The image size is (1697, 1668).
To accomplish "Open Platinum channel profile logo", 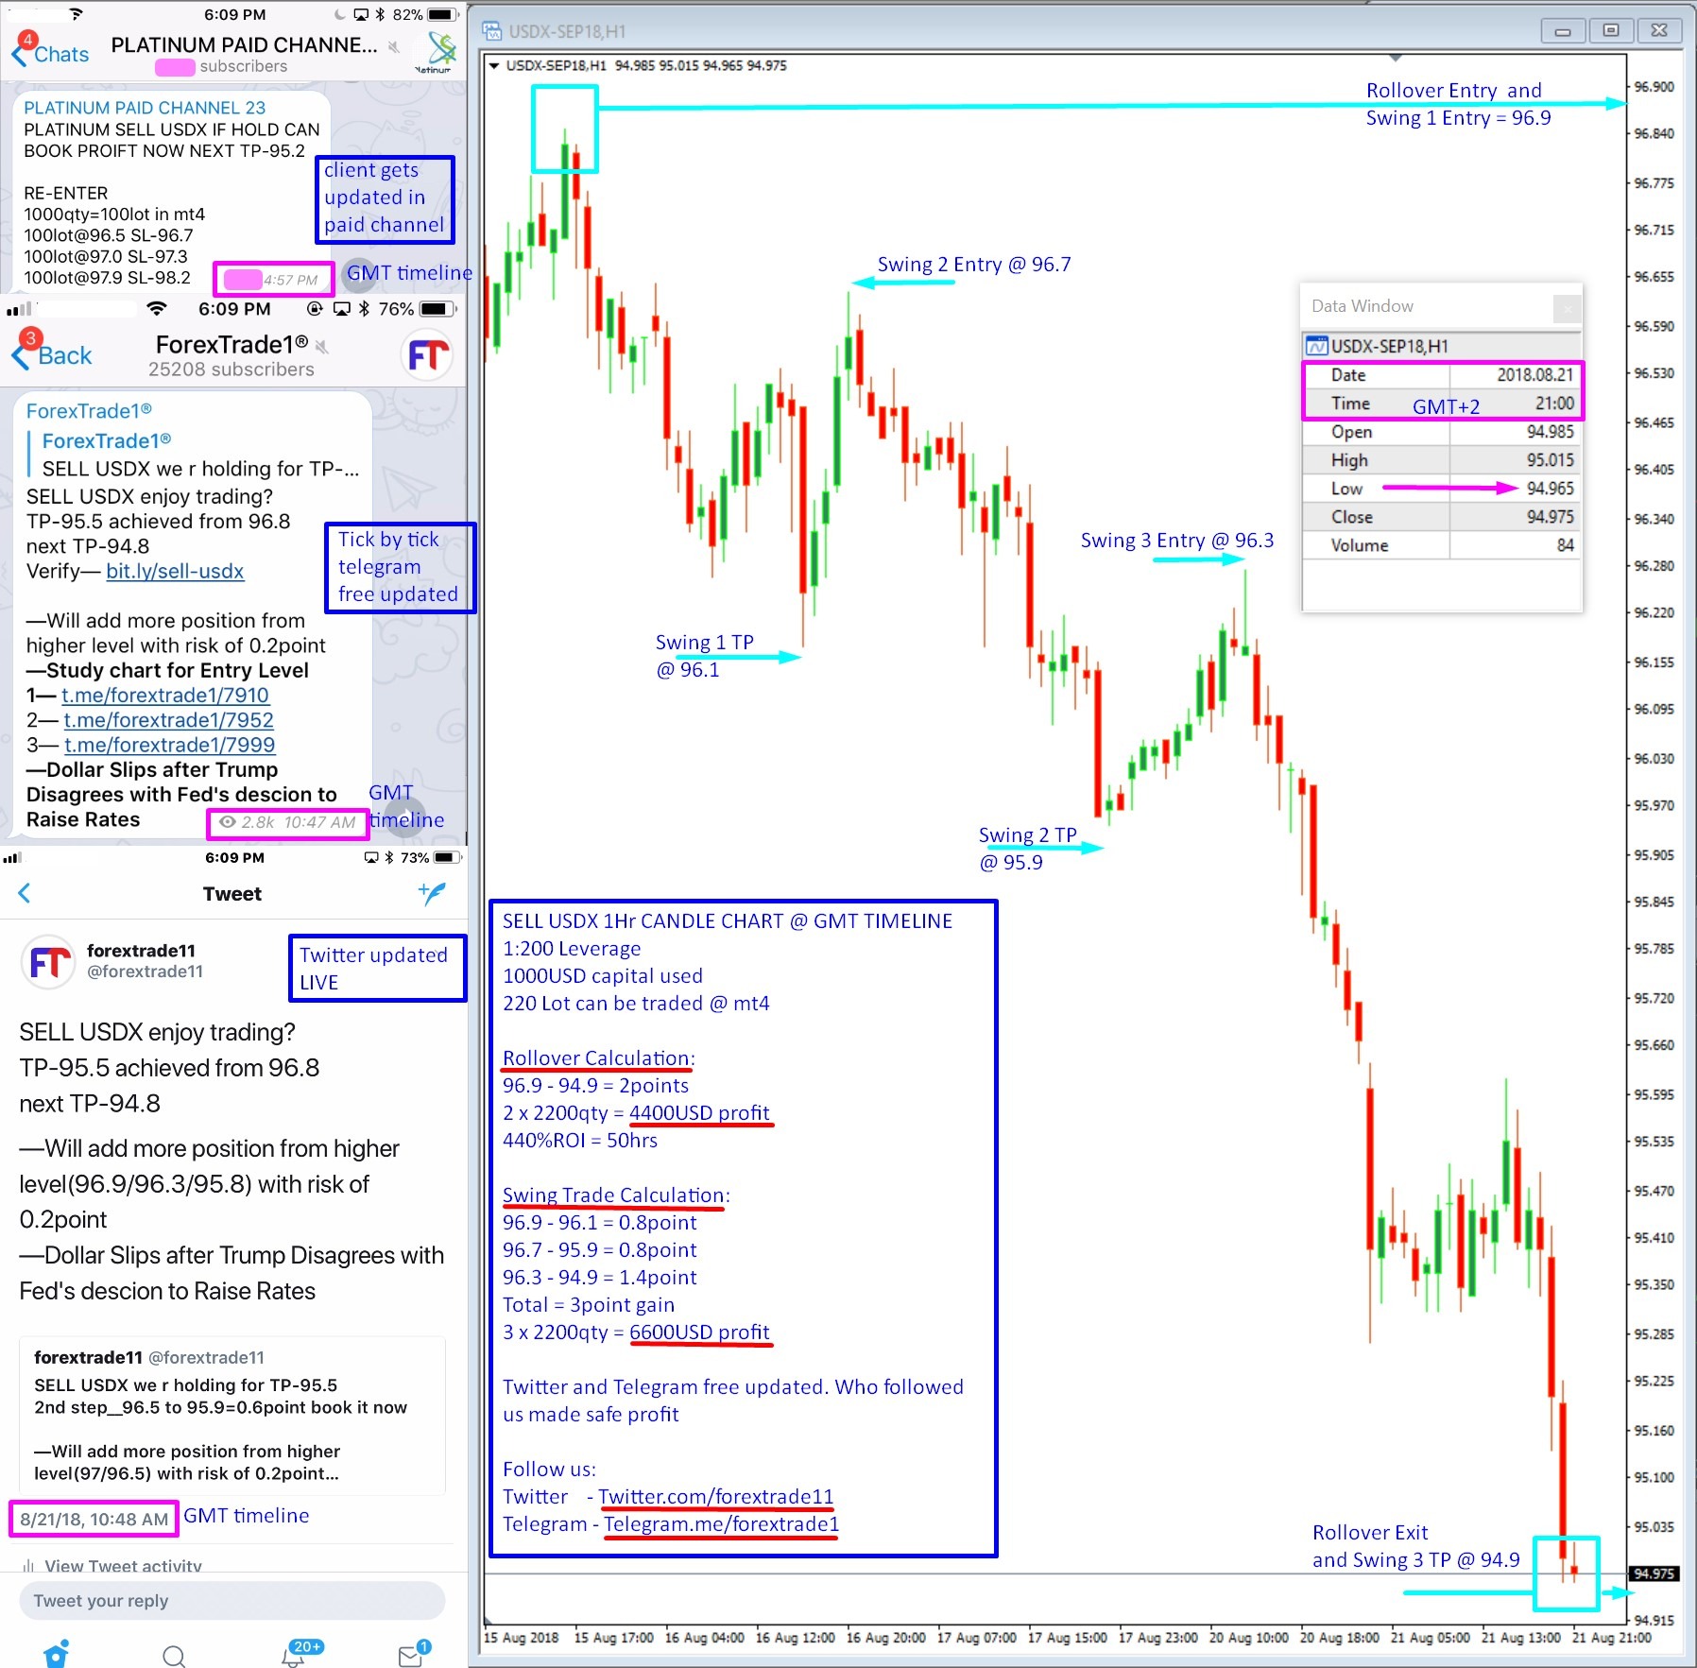I will pos(437,51).
